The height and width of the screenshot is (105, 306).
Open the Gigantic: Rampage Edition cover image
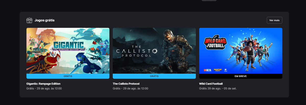(68, 51)
